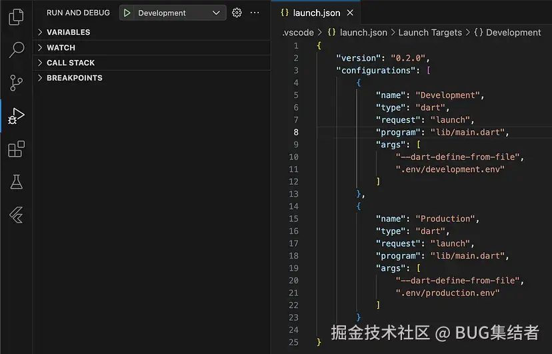Click line number 8 in gutter
Viewport: 552px width, 354px height.
coord(296,132)
